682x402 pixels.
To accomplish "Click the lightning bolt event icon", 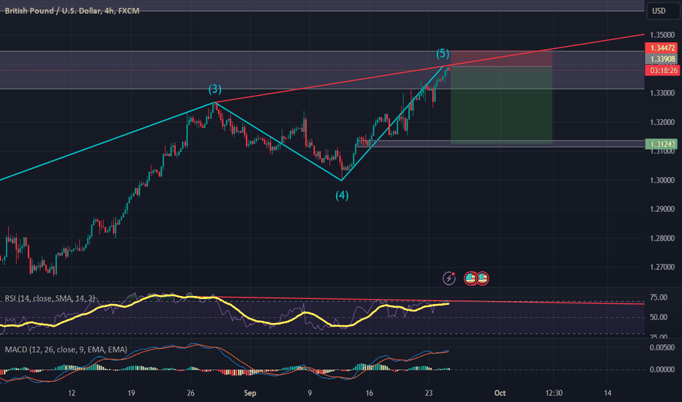I will click(449, 278).
